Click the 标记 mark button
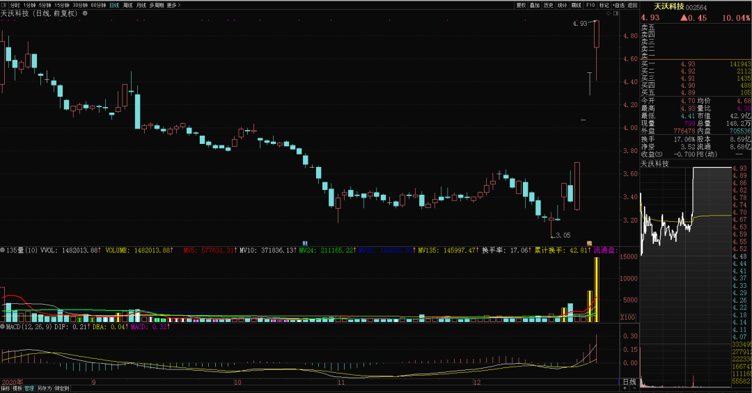752x393 pixels. click(604, 6)
